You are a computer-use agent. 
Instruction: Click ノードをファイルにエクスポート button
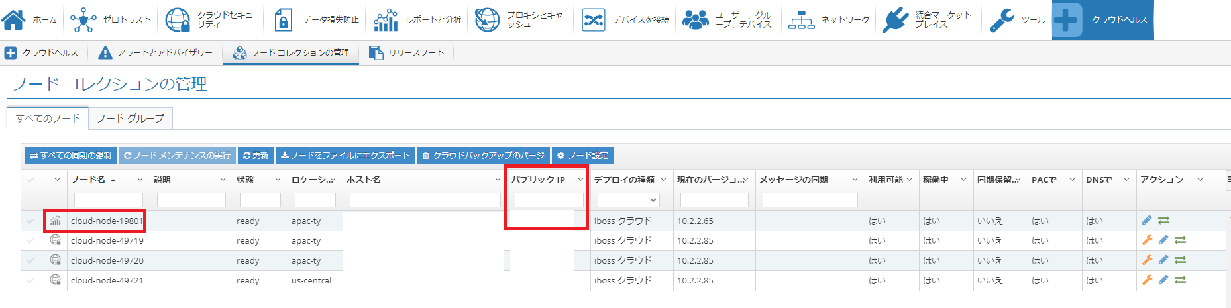coord(345,156)
